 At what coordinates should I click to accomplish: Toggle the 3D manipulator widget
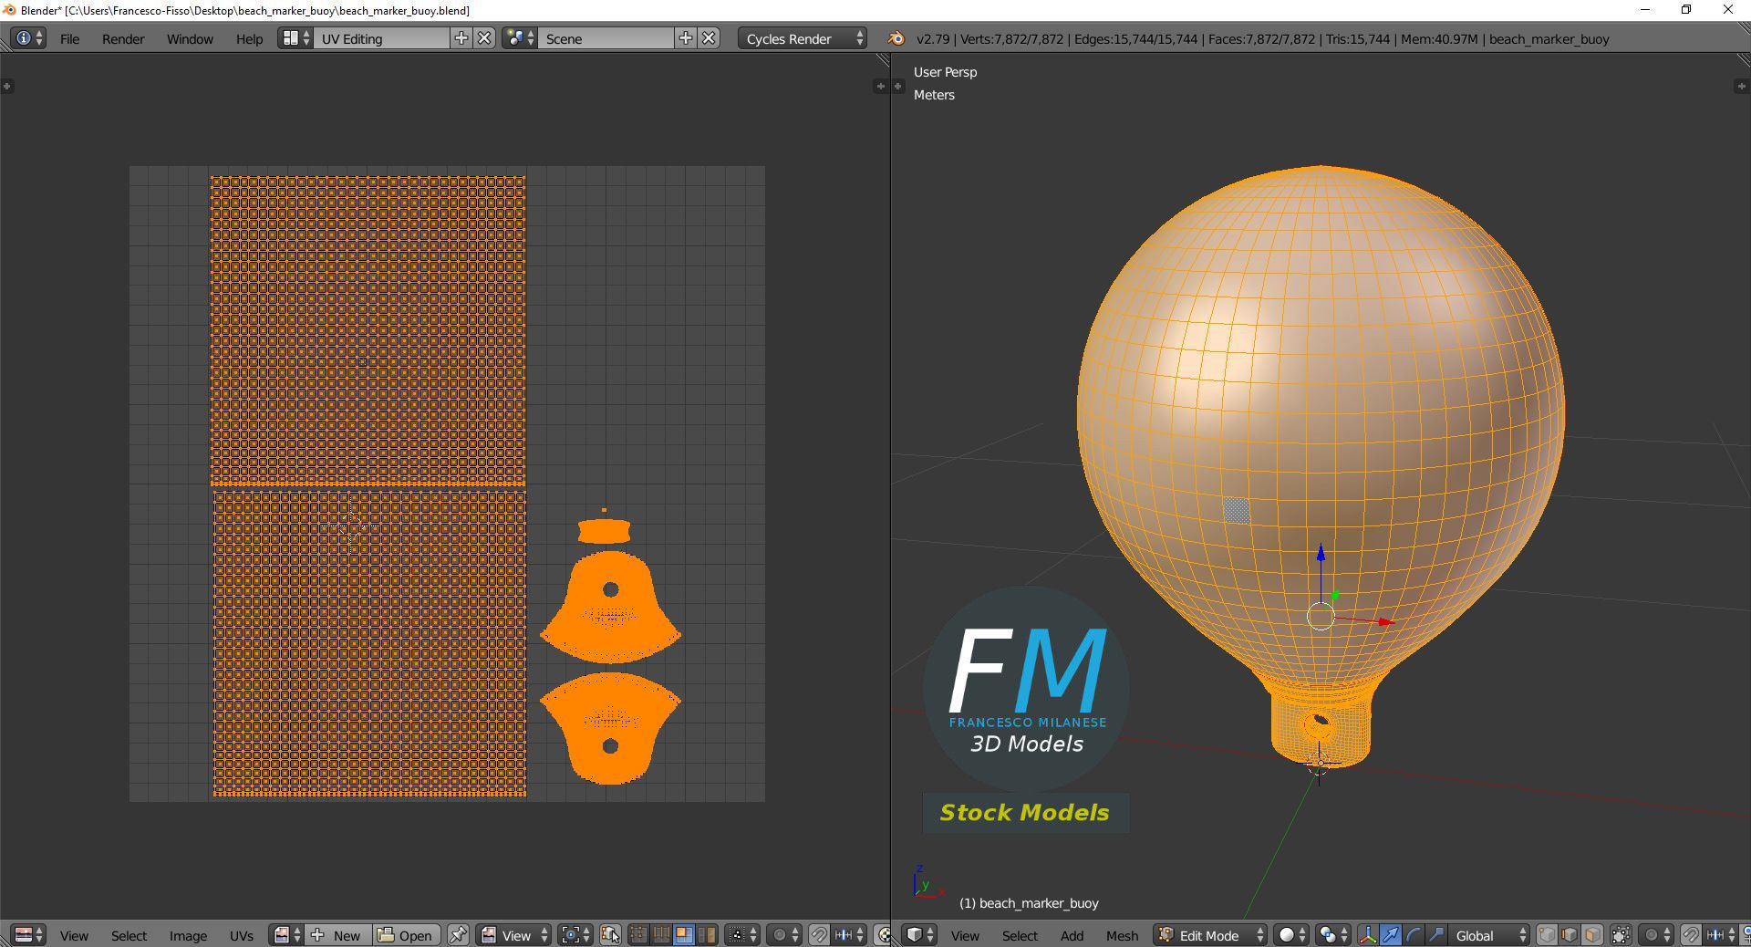[x=1368, y=935]
